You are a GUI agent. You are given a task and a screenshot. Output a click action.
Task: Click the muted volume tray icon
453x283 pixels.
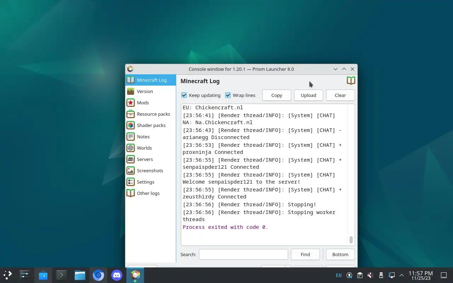(x=370, y=275)
